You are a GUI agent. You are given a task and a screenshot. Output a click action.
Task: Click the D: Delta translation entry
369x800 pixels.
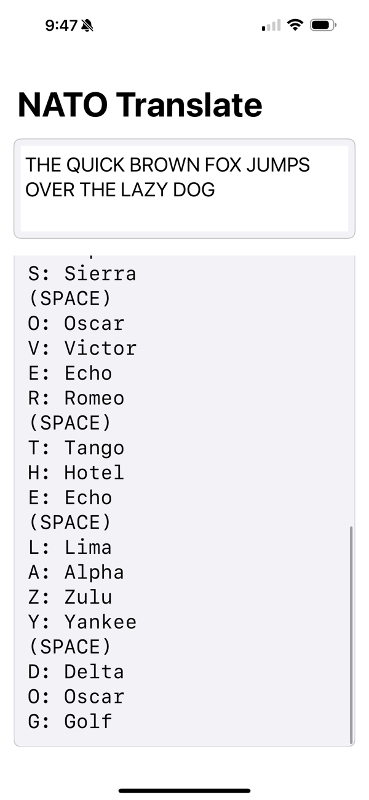tap(74, 671)
